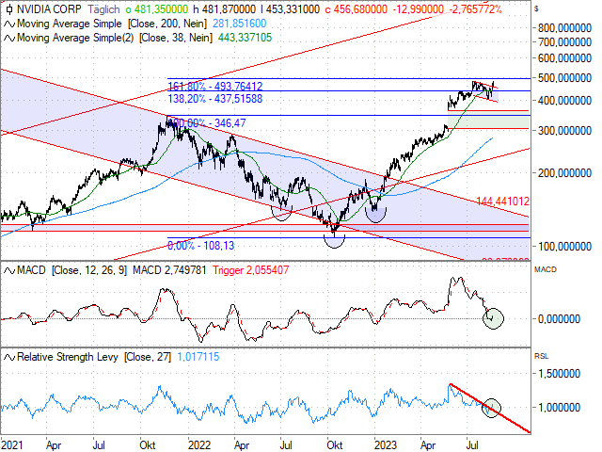Click Fibonacci label 100,00% - 346,47
Image resolution: width=602 pixels, height=452 pixels.
pyautogui.click(x=207, y=123)
